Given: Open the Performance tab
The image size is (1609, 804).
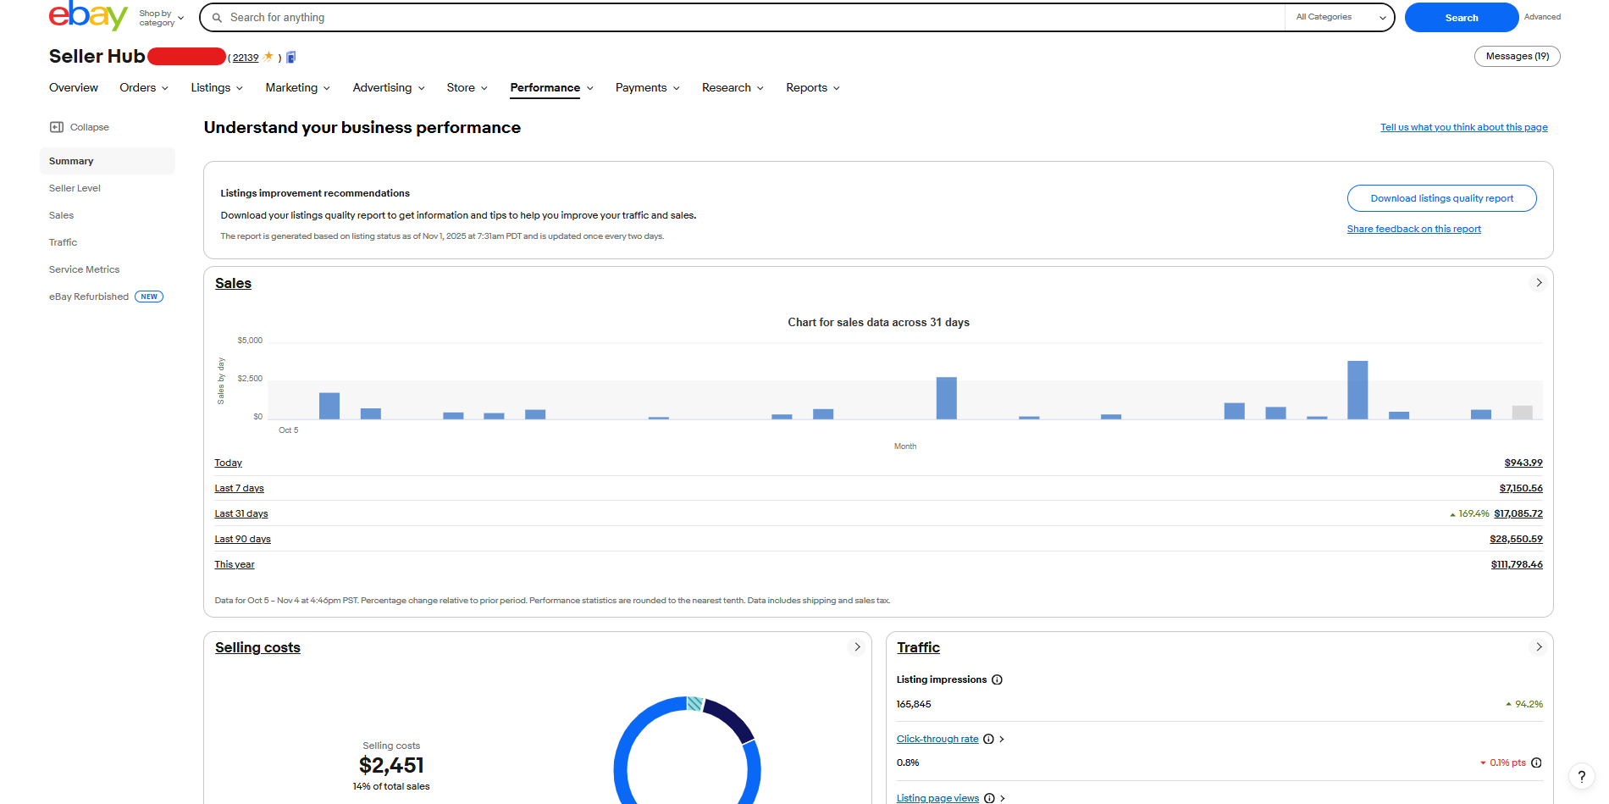Looking at the screenshot, I should coord(545,88).
